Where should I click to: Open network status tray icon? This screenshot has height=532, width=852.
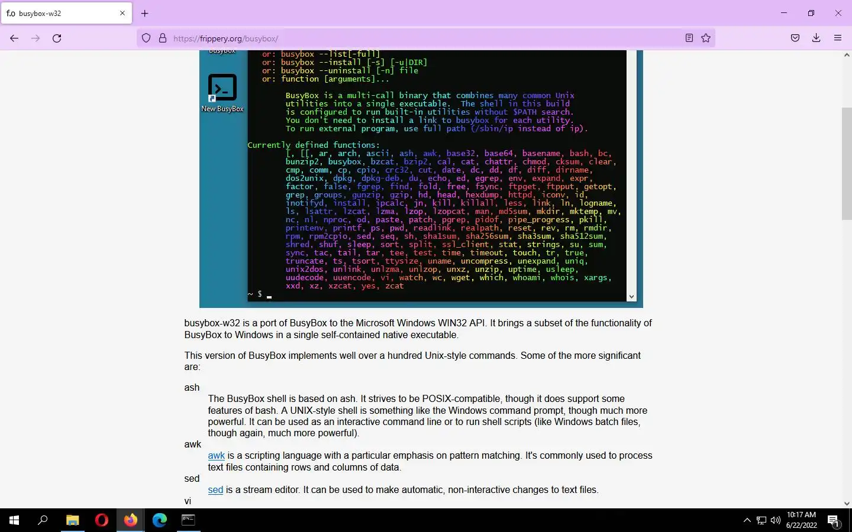pos(761,520)
